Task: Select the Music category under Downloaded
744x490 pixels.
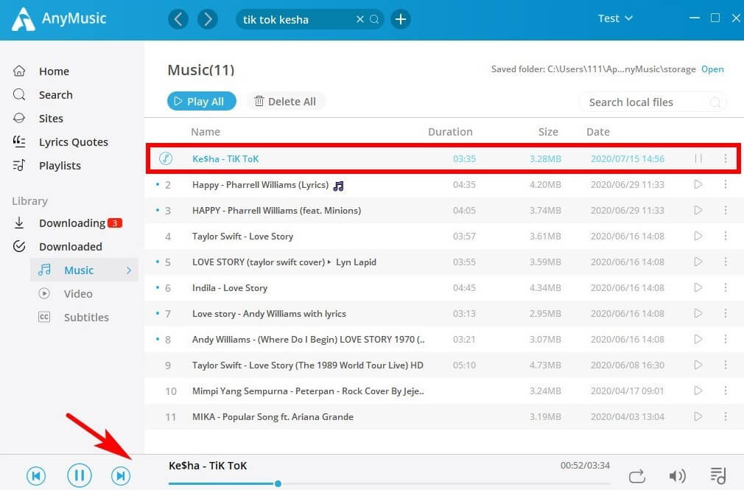Action: (x=85, y=270)
